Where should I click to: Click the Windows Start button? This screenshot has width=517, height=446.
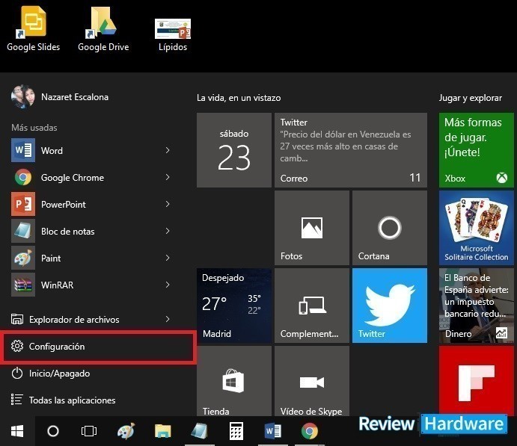click(x=17, y=431)
